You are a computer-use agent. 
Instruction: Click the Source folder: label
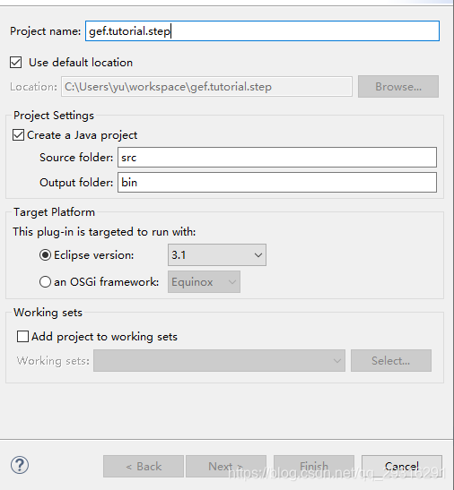76,157
